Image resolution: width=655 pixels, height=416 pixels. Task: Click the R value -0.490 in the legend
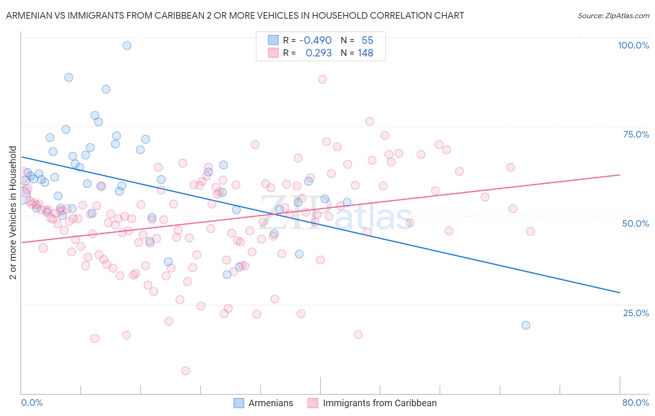click(315, 40)
